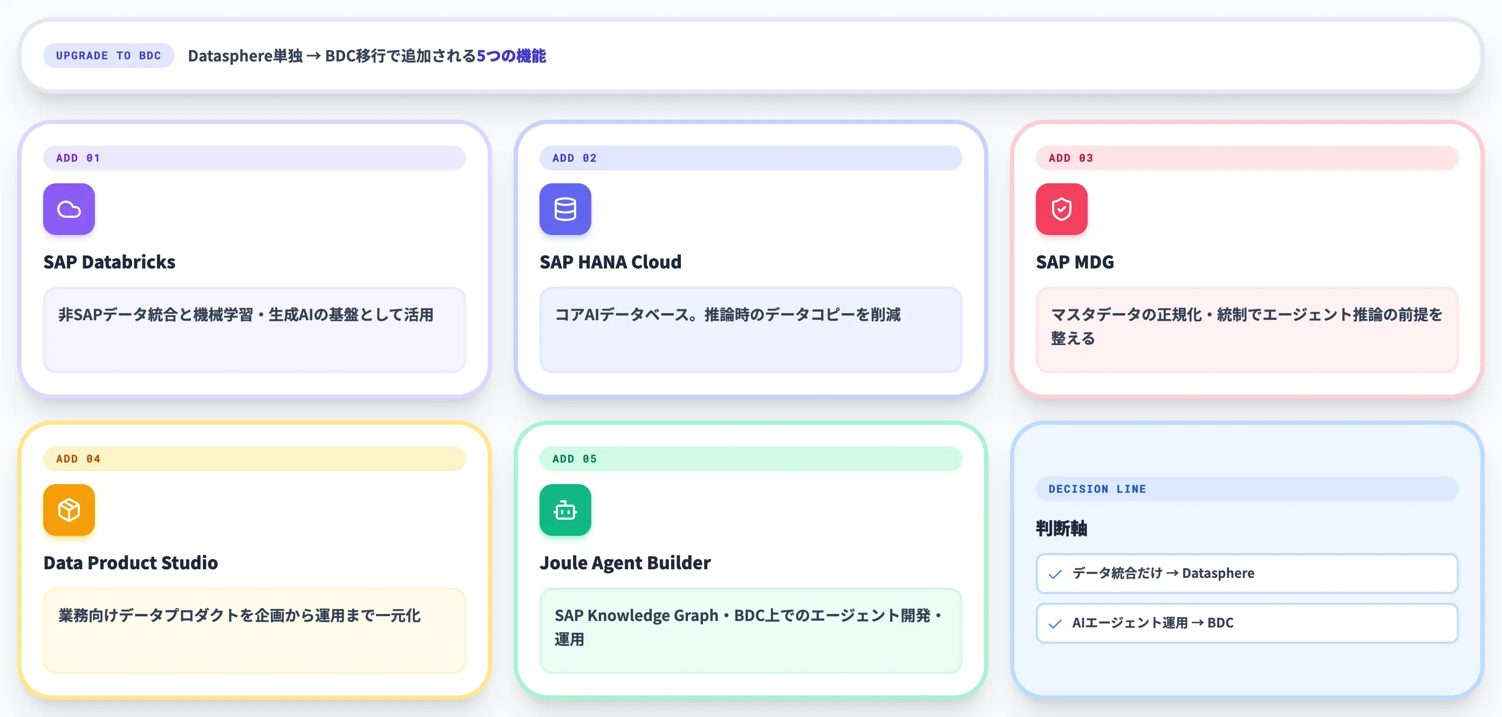This screenshot has height=717, width=1502.
Task: Select the ADD 05 label bar
Action: pos(750,458)
